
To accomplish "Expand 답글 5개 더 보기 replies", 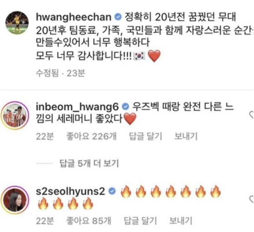I will [89, 163].
